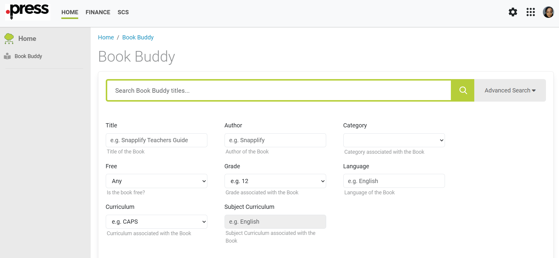The width and height of the screenshot is (559, 258).
Task: Open the Category dropdown
Action: 394,140
